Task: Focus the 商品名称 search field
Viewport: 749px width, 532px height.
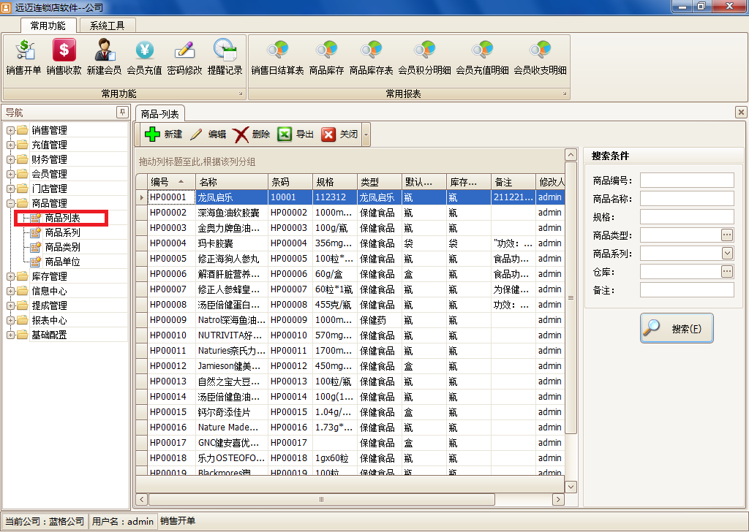Action: click(687, 199)
